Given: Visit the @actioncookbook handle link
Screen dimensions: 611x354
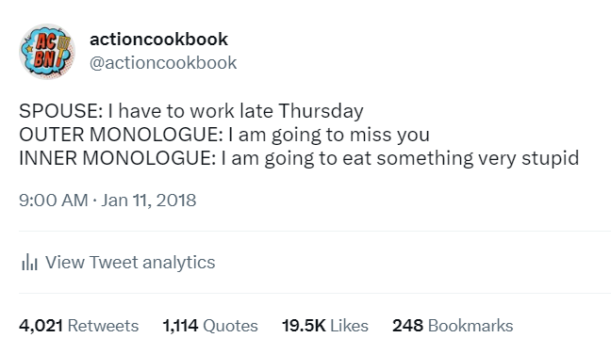Looking at the screenshot, I should click(x=163, y=63).
